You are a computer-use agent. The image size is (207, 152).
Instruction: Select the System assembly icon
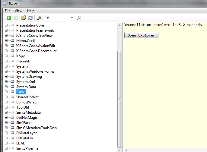[12, 66]
